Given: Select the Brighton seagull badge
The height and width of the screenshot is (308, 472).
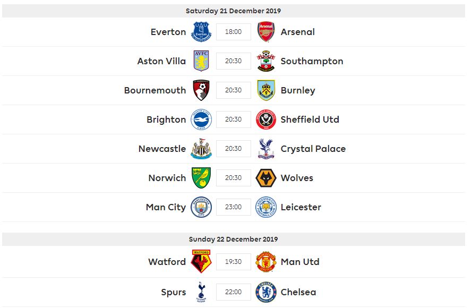Looking at the screenshot, I should tap(201, 119).
